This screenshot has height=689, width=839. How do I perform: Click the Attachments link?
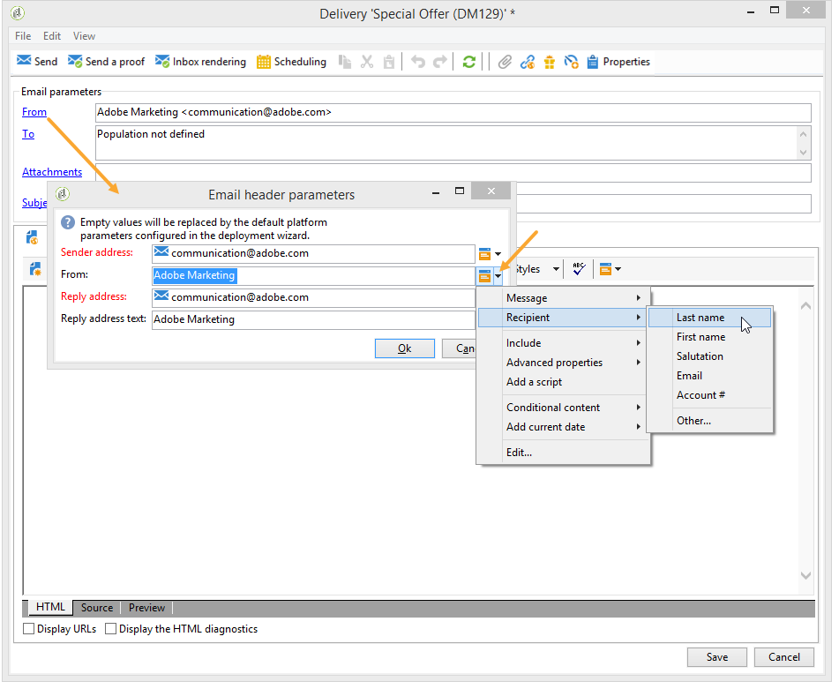tap(50, 172)
